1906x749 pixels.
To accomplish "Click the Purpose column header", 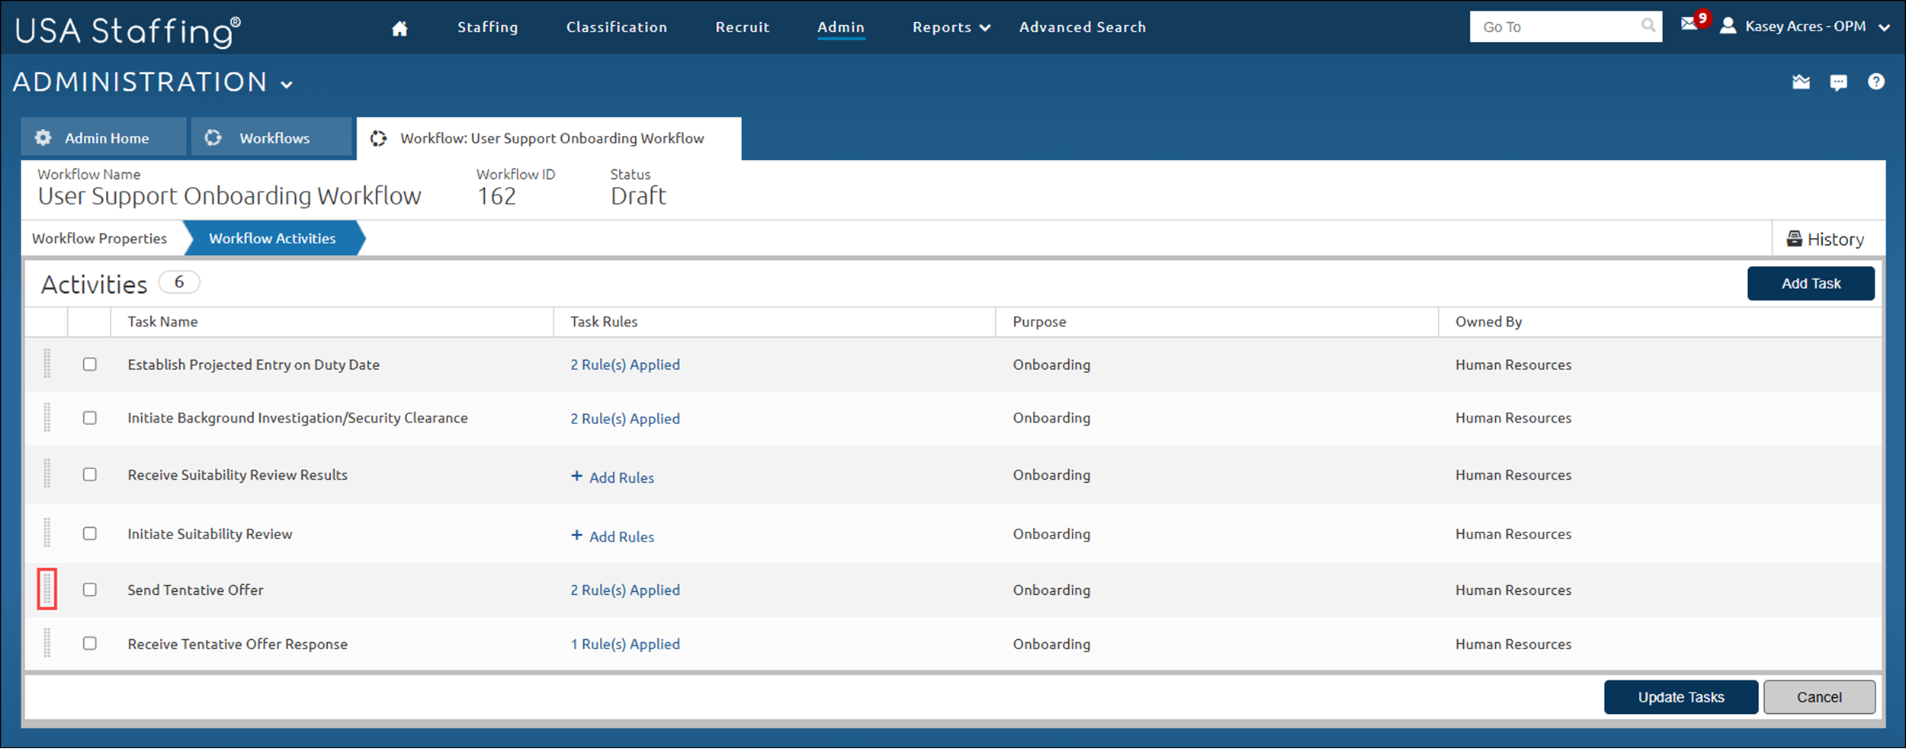I will click(1039, 322).
